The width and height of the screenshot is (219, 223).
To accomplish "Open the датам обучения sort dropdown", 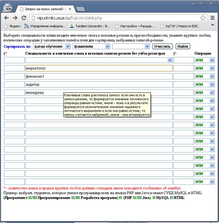I will coord(52,46).
